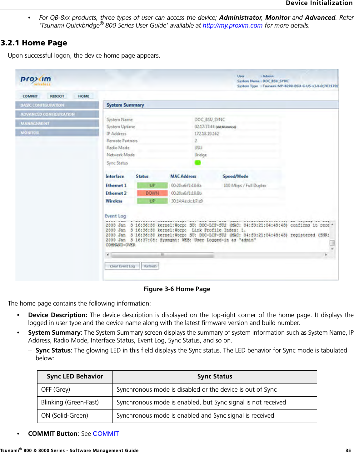354x453 pixels.
Task: Open the http://my.proxim.com link
Action: [232, 25]
